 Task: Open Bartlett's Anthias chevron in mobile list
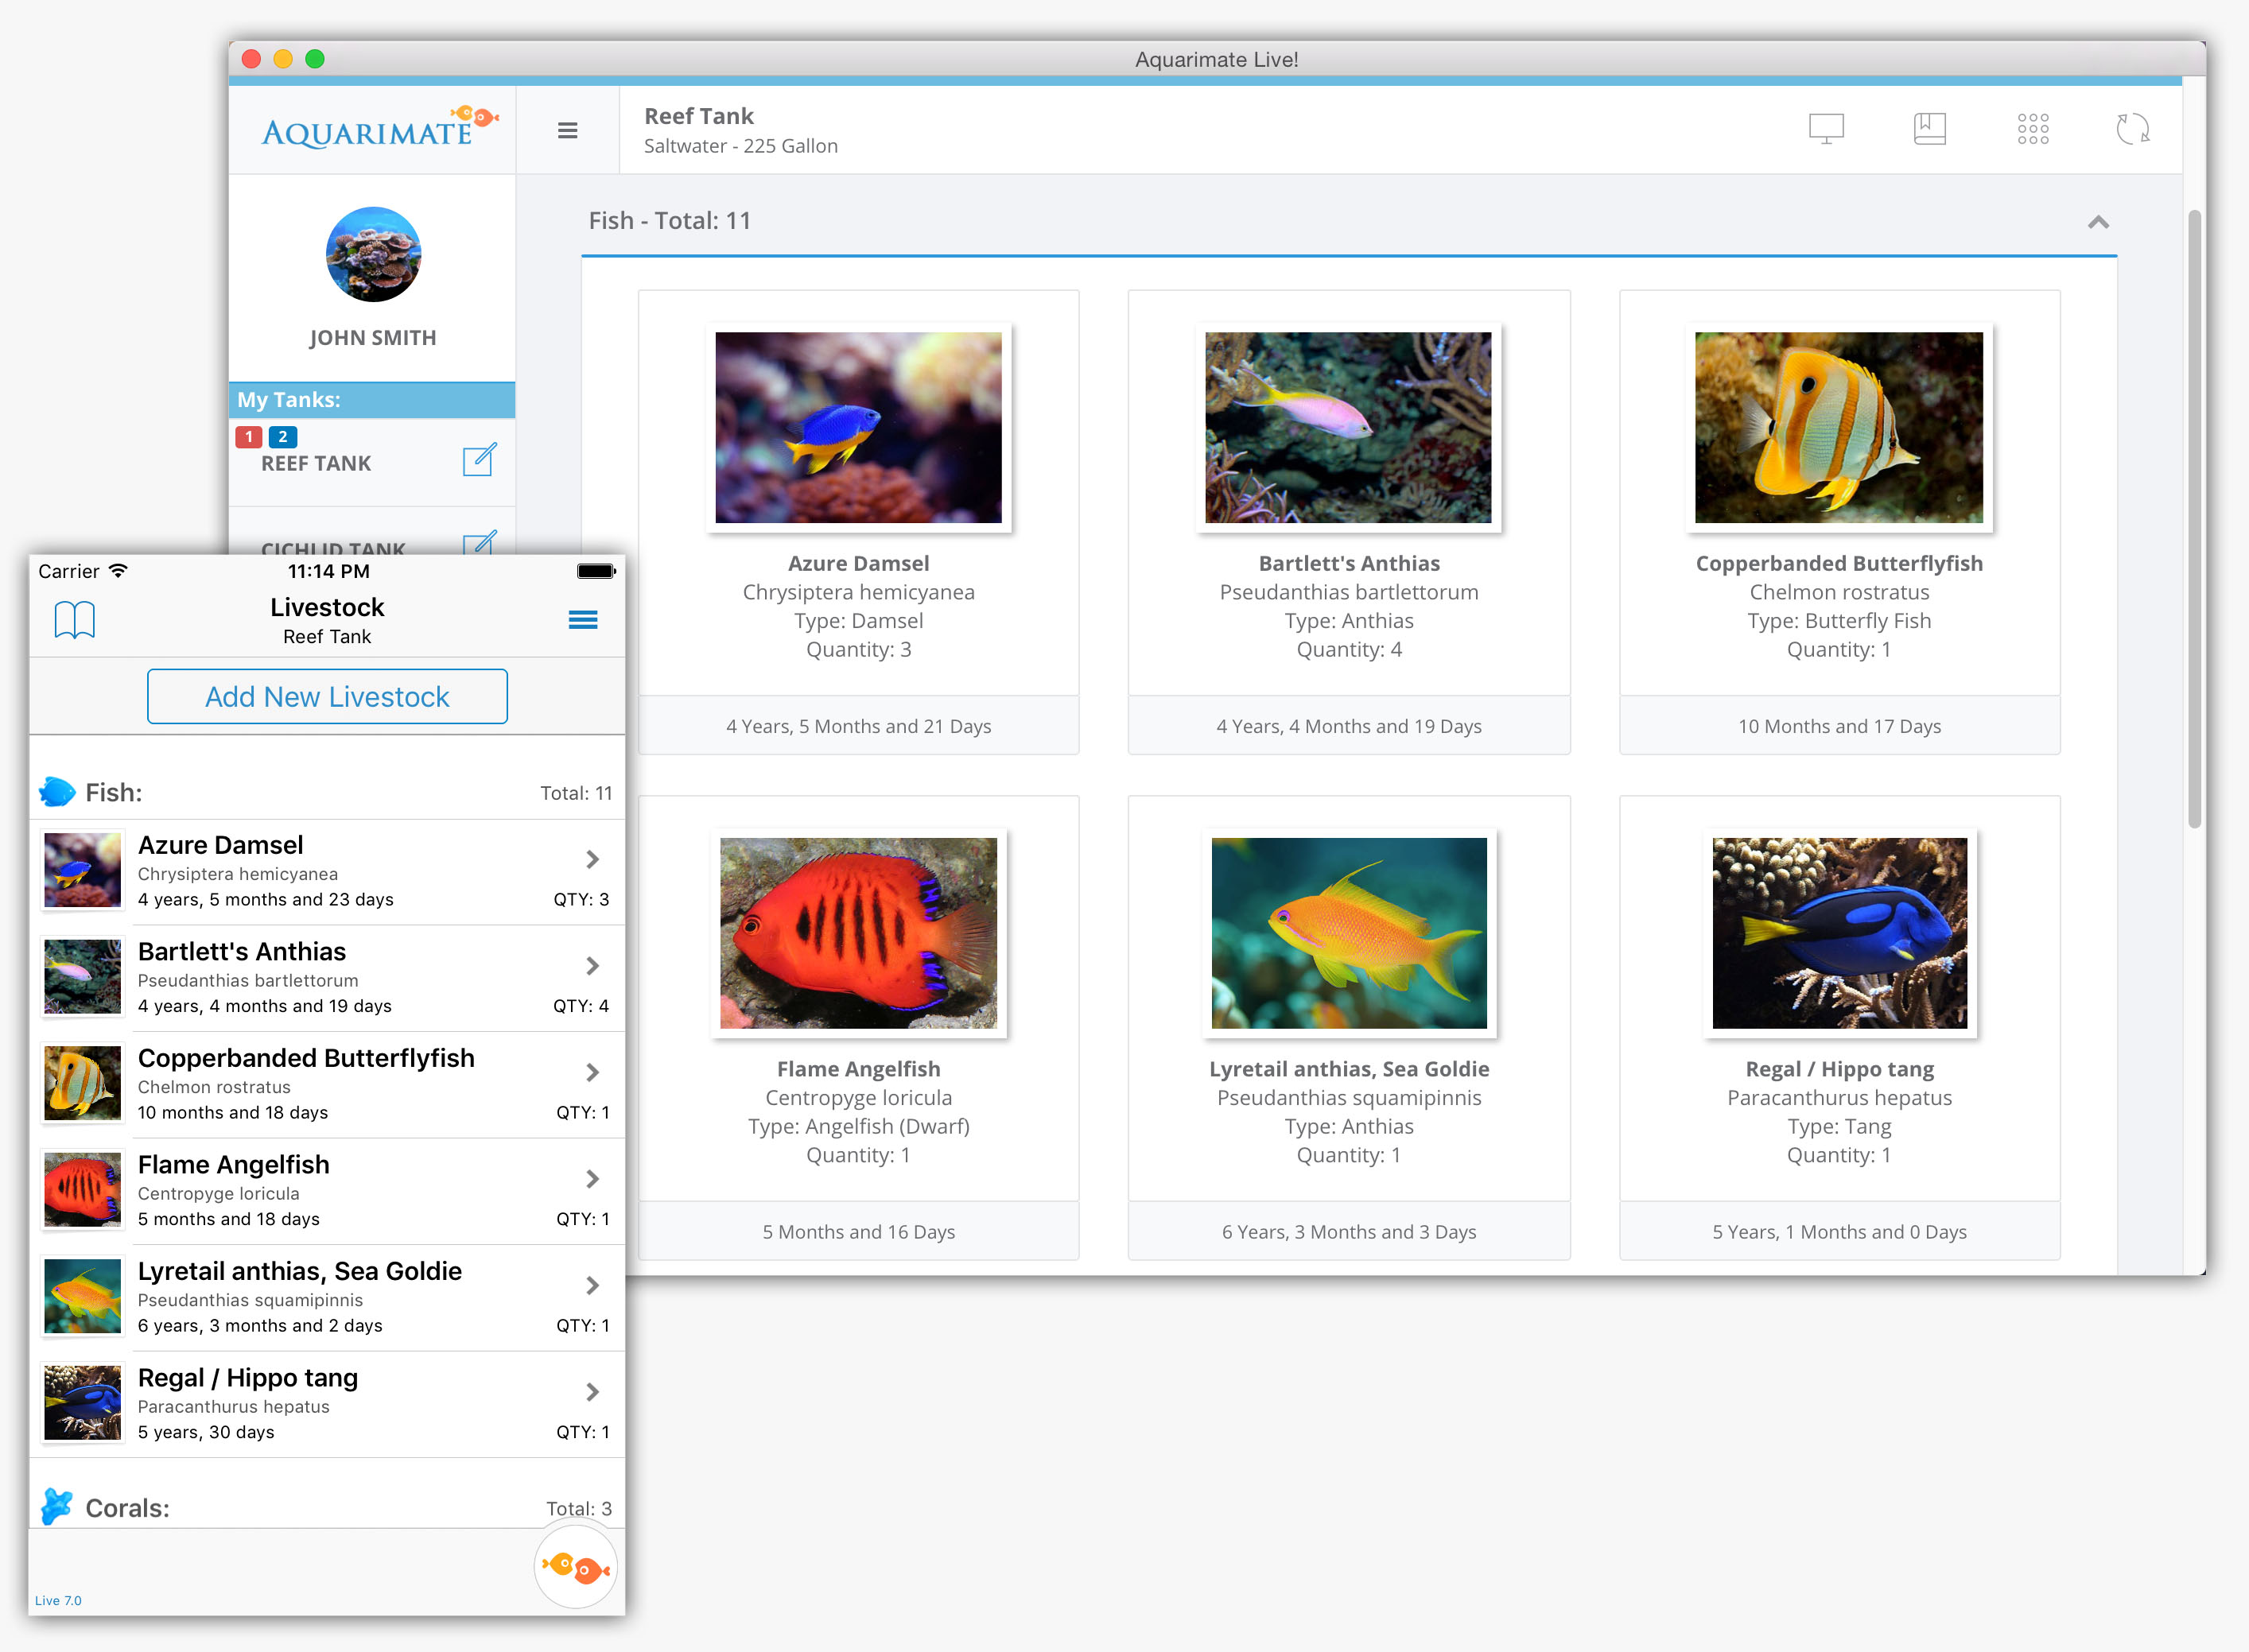click(x=592, y=965)
